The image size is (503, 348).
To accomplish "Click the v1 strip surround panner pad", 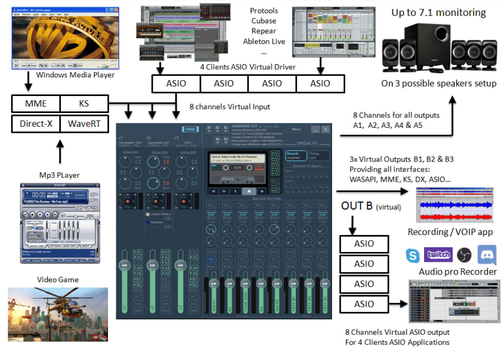I will tap(128, 201).
